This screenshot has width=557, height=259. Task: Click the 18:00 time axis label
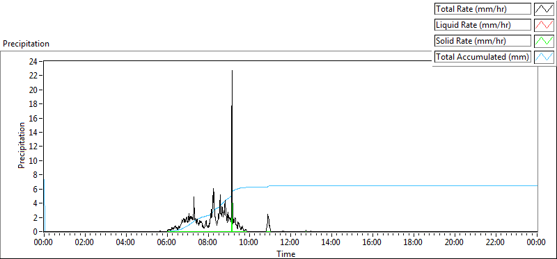point(413,243)
